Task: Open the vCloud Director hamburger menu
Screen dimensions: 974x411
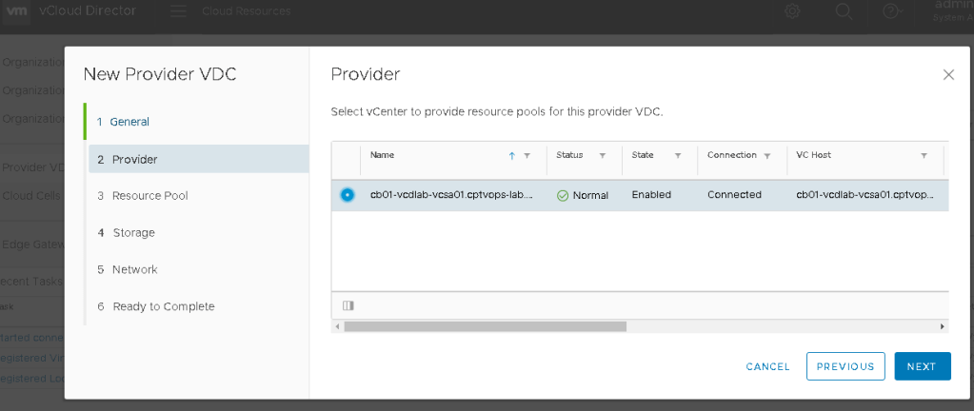Action: coord(178,11)
